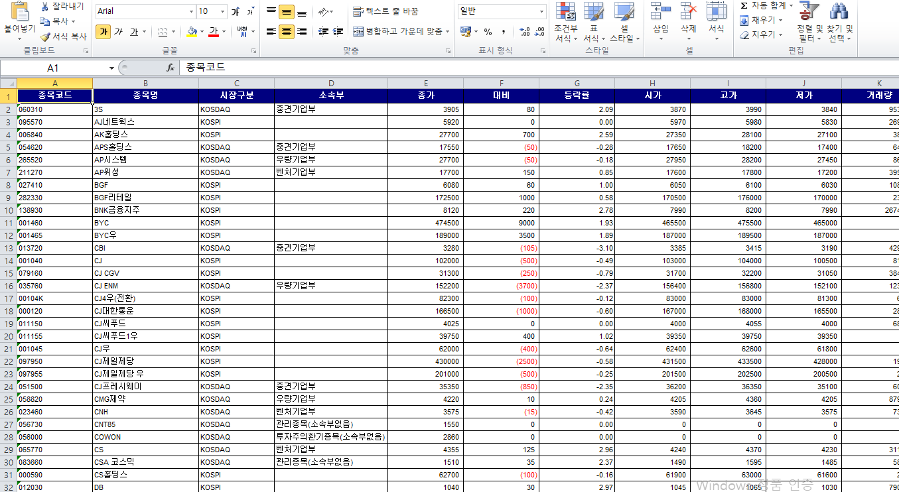
Task: Apply comma thousands separator style
Action: pos(504,32)
